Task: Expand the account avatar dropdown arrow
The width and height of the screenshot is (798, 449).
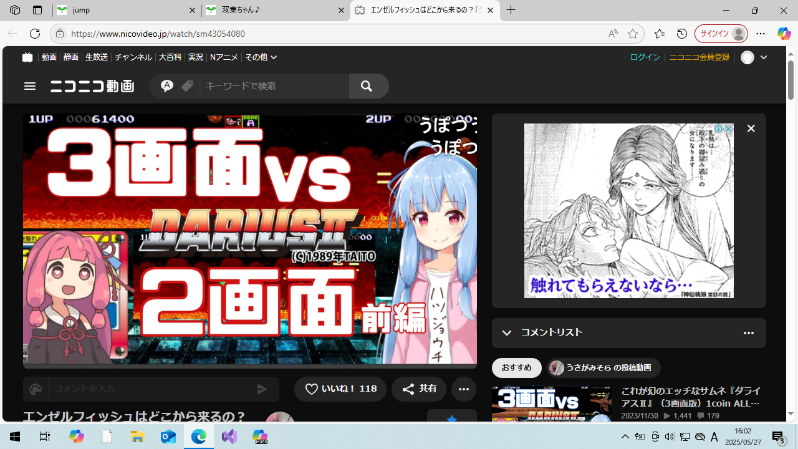Action: point(764,57)
